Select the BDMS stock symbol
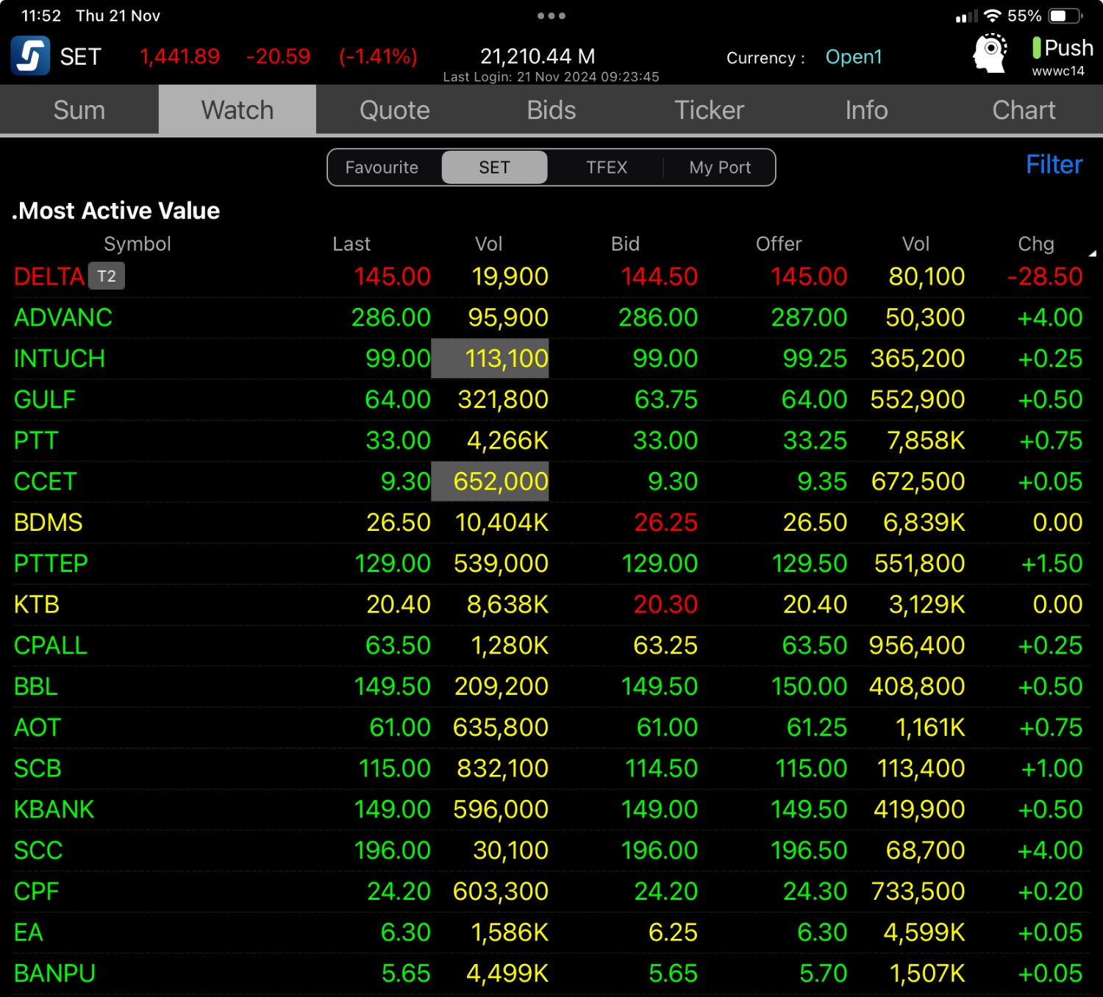This screenshot has height=997, width=1103. tap(49, 523)
